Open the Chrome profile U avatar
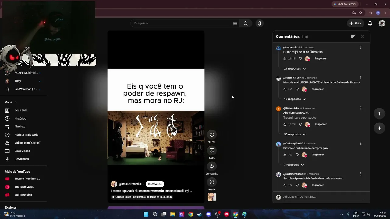390x219 pixels. point(378,13)
